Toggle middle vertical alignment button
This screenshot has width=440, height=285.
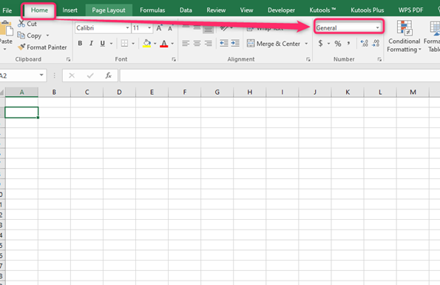coord(197,27)
